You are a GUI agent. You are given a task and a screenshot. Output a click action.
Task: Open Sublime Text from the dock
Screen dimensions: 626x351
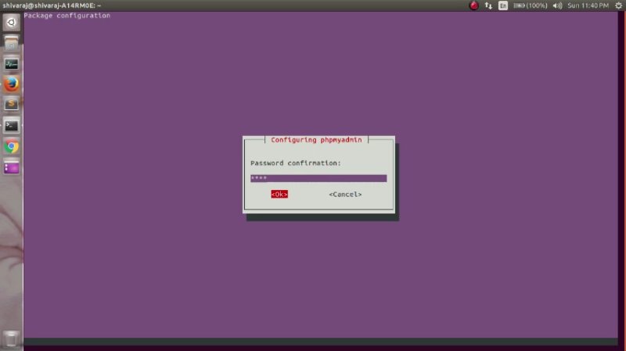11,106
